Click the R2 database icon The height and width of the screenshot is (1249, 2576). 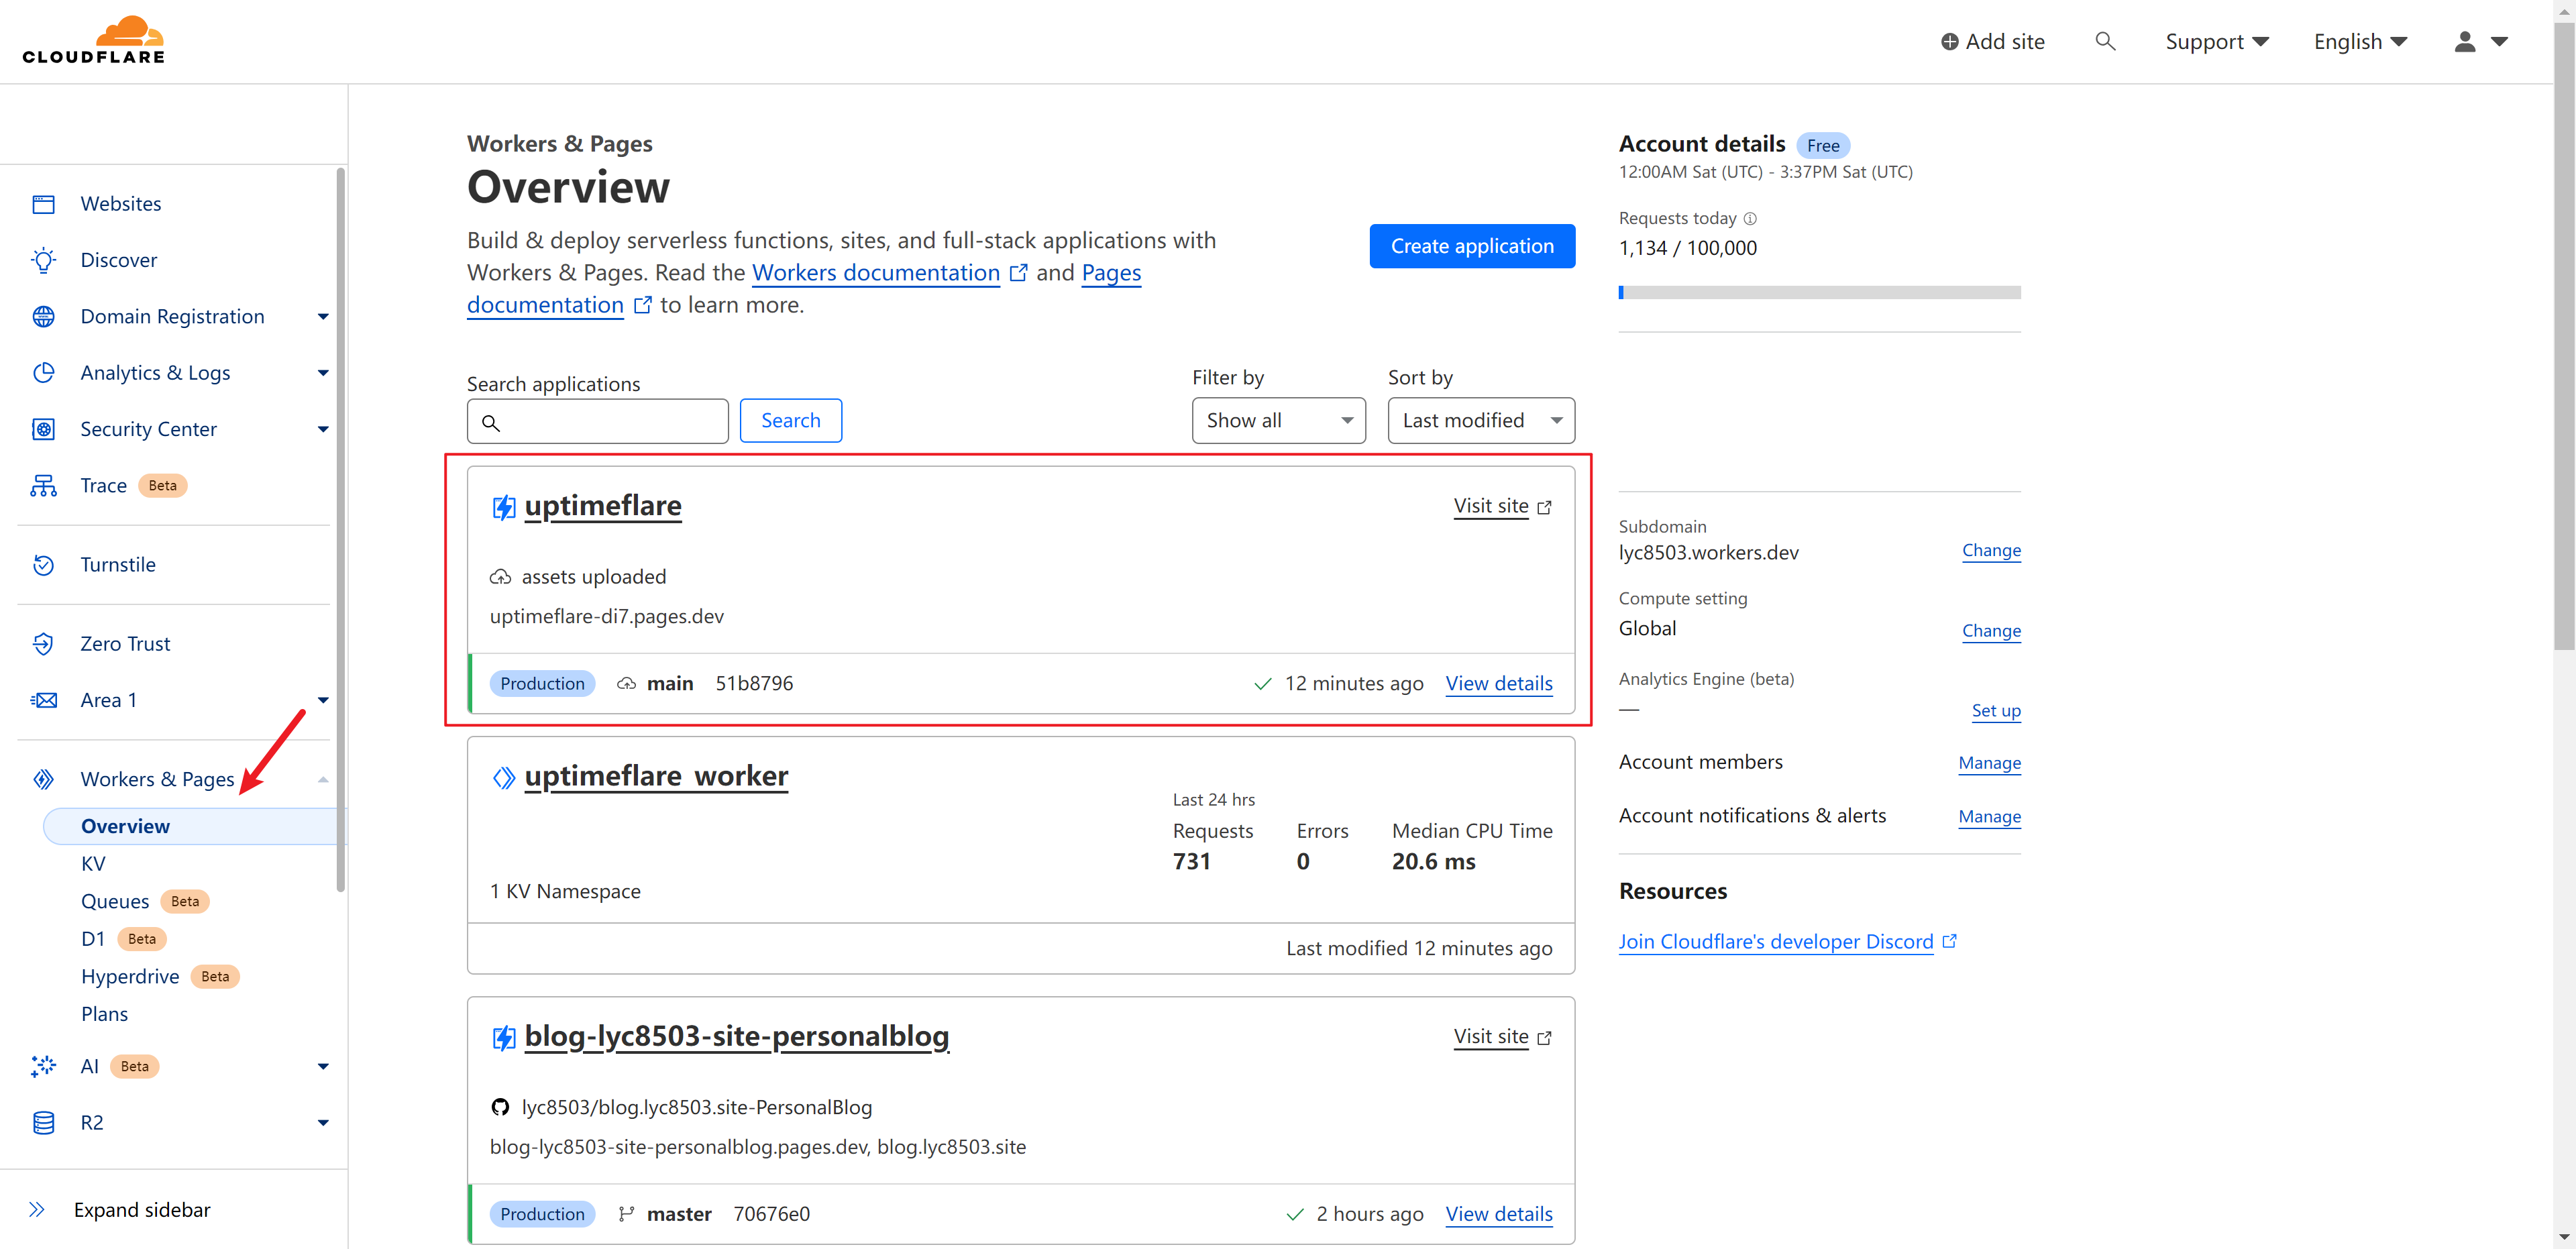[43, 1123]
